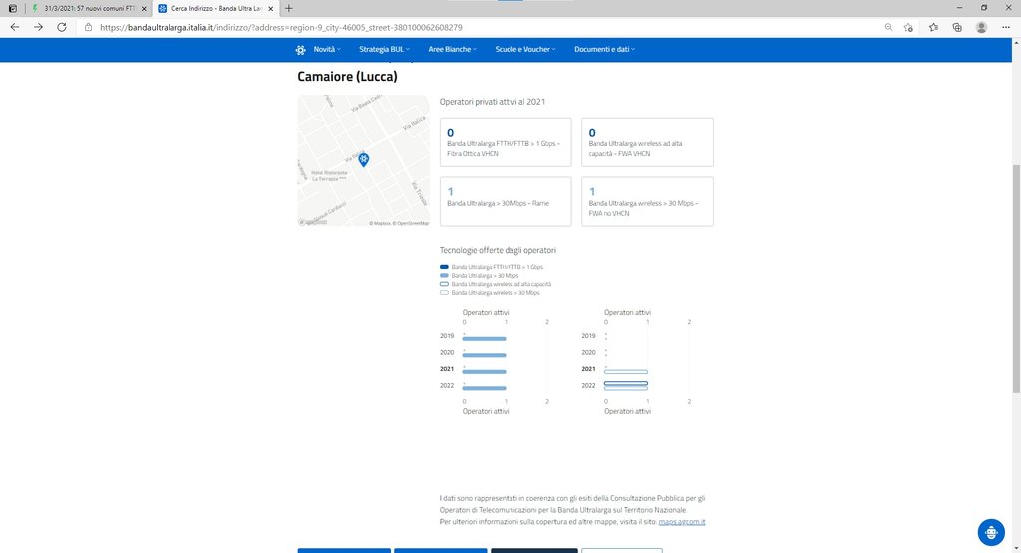The image size is (1021, 553).
Task: Open the Documenti e dati menu
Action: click(604, 49)
